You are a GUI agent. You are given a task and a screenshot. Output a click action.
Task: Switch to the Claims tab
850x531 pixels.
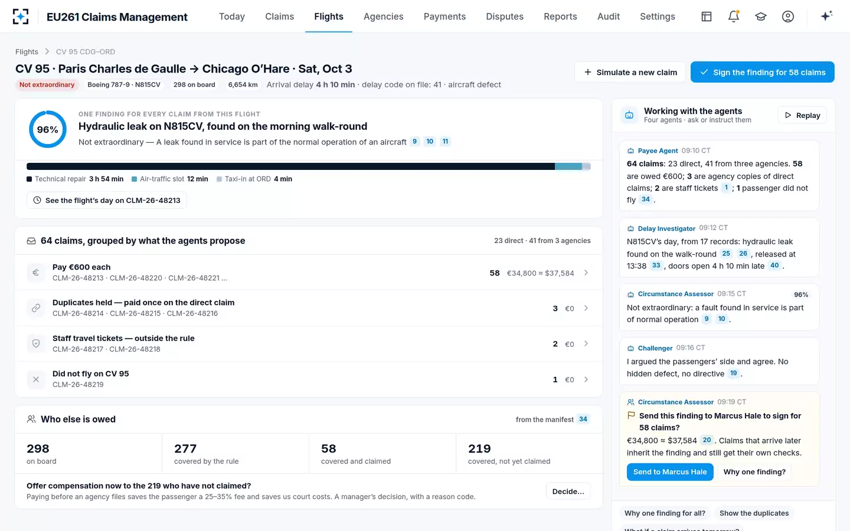pyautogui.click(x=280, y=17)
